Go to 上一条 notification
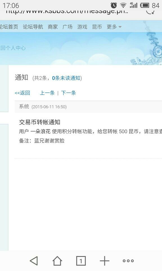The width and height of the screenshot is (162, 271). (x=47, y=93)
